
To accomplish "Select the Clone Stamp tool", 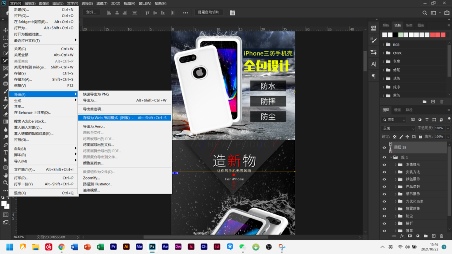I will click(x=5, y=99).
